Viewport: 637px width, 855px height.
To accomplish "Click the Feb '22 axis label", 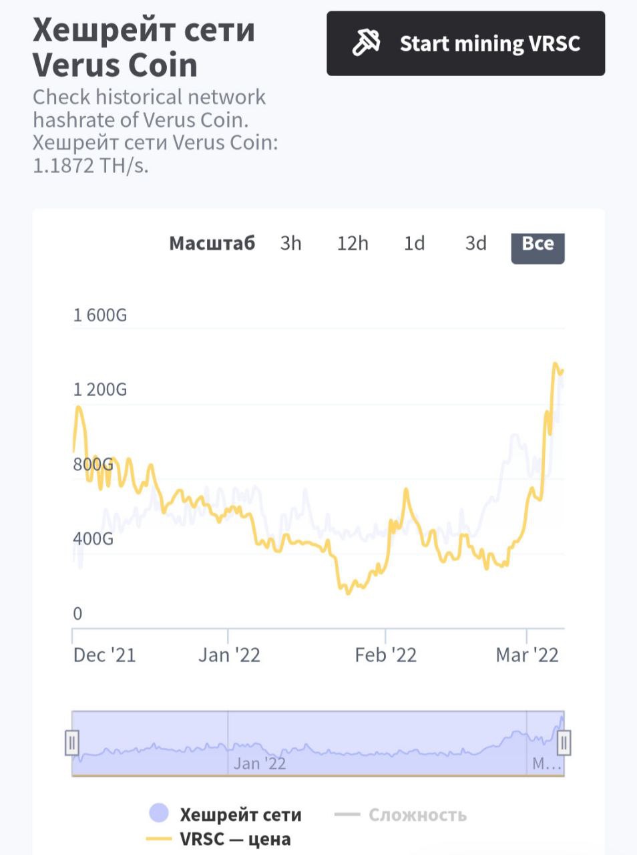I will (x=386, y=655).
